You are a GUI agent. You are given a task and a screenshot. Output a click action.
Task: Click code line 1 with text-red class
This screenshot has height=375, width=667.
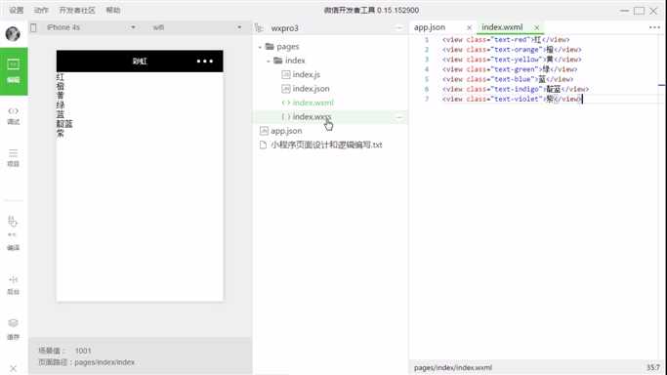[506, 39]
